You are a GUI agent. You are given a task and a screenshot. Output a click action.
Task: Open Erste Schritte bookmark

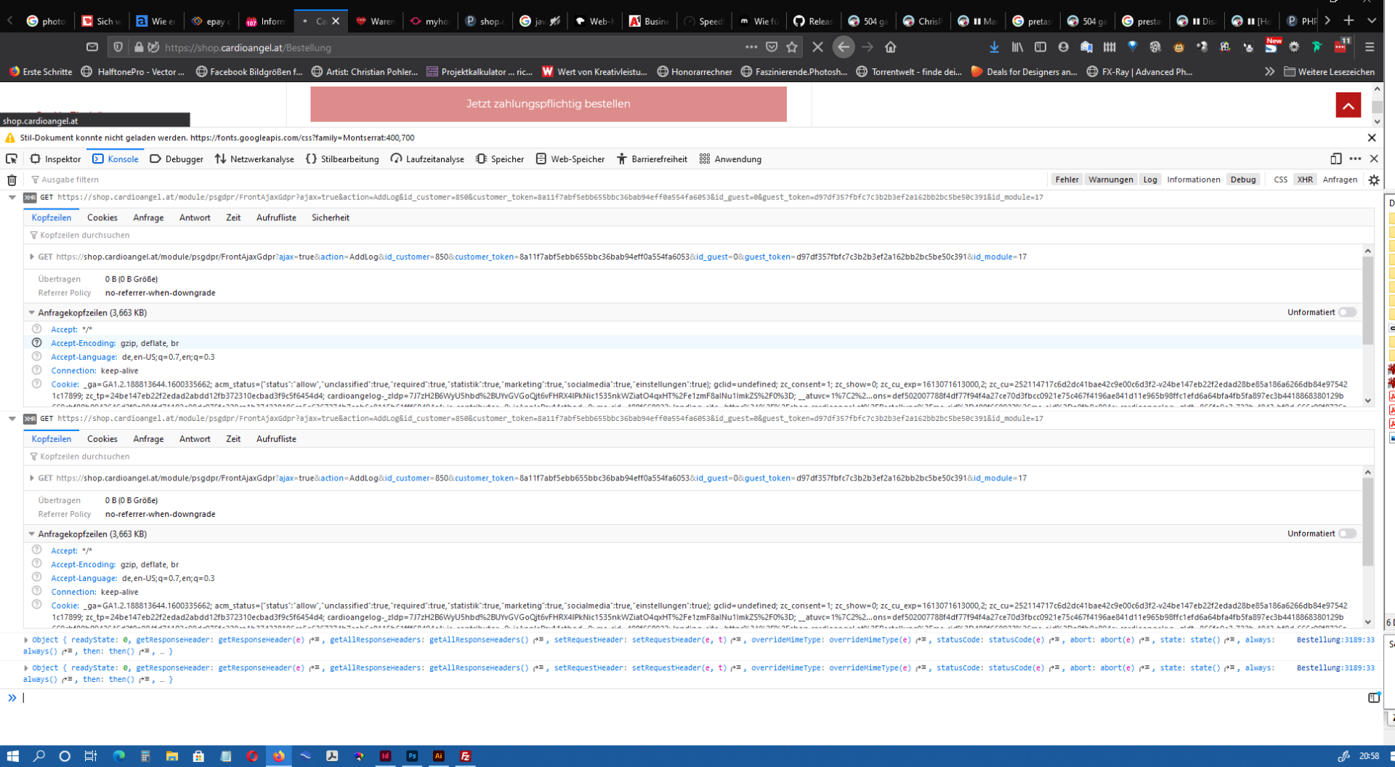(41, 71)
